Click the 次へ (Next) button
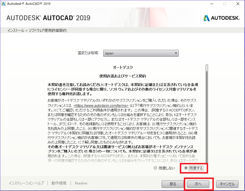This screenshot has width=245, height=191. coord(198,184)
